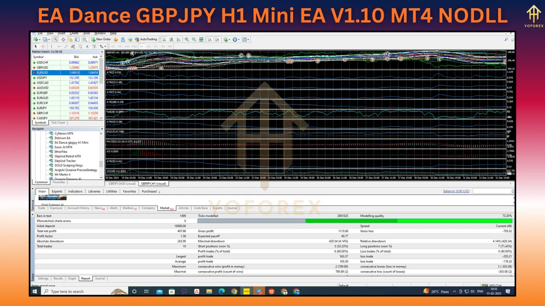Open Microsoft Edge from the taskbar
This screenshot has width=545, height=306.
(x=221, y=292)
